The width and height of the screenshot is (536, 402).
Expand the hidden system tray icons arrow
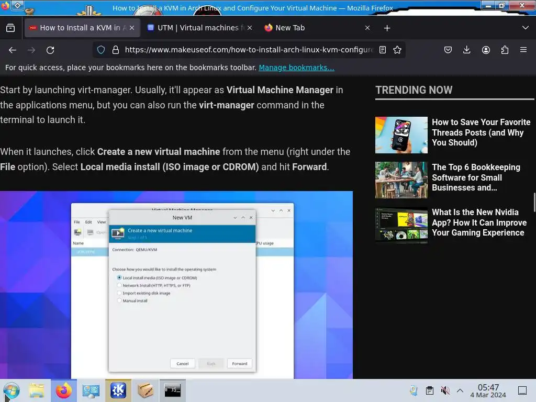pyautogui.click(x=460, y=390)
